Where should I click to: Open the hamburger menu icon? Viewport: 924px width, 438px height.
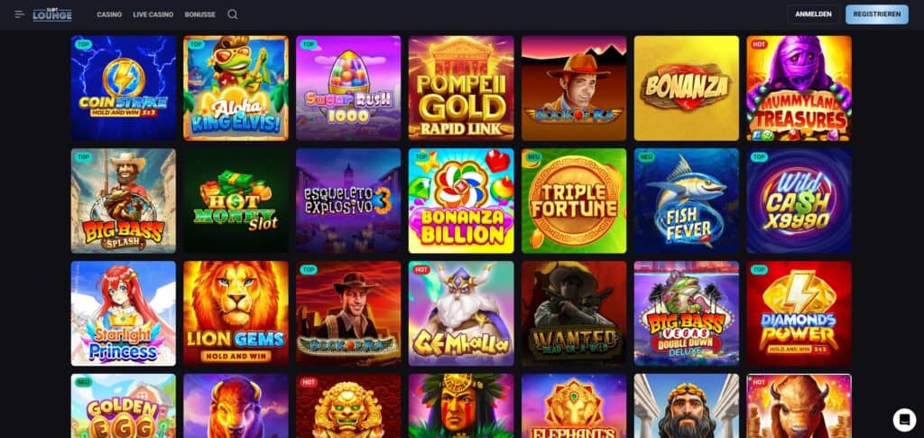pos(20,14)
